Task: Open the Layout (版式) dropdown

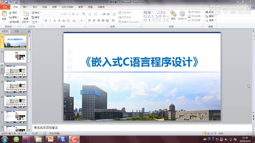Action: (37, 13)
